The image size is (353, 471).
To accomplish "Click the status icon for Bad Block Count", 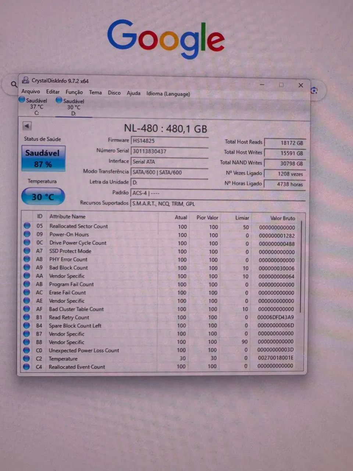I will pos(27,267).
